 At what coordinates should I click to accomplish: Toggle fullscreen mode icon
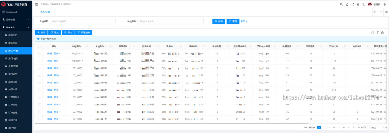[x=352, y=4]
